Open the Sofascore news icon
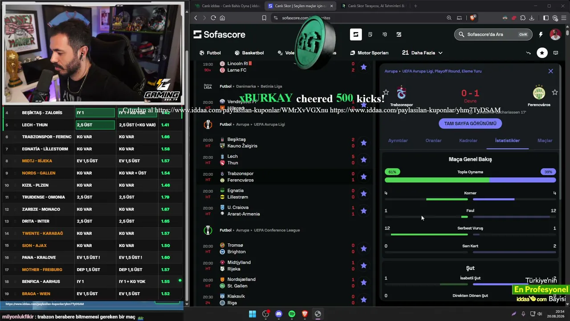This screenshot has width=570, height=321. tap(370, 34)
